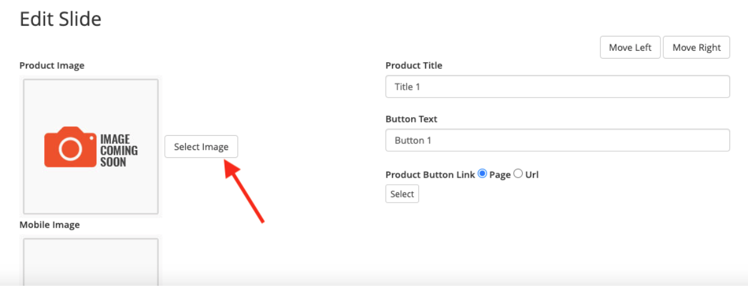Click the Url label text
The height and width of the screenshot is (287, 748).
pos(532,175)
